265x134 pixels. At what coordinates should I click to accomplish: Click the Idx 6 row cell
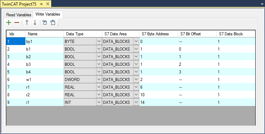tap(16, 80)
